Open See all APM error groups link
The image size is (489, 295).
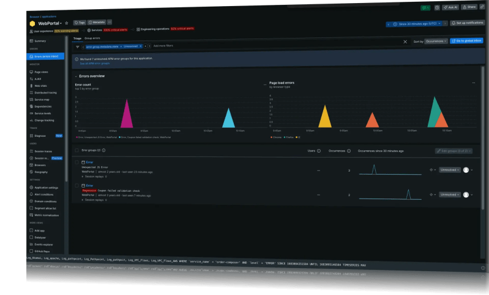pyautogui.click(x=95, y=64)
